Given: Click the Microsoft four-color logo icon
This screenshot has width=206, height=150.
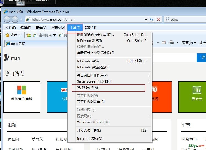Looking at the screenshot, I should (x=22, y=90).
